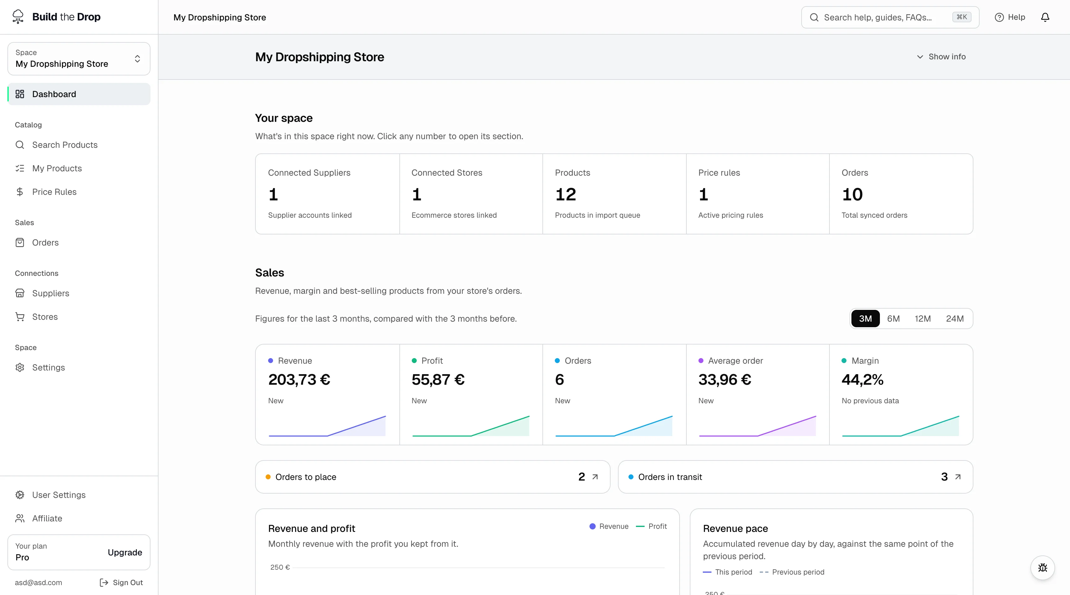Select the 3M period toggle
The width and height of the screenshot is (1070, 595).
[865, 318]
